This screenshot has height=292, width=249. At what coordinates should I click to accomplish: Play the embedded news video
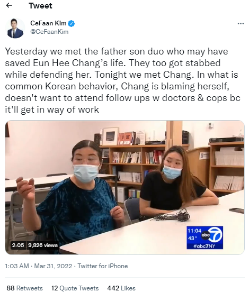point(125,187)
